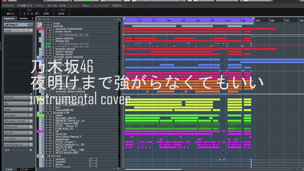Expand the ストリップ section
The image size is (304, 171).
click(16, 98)
